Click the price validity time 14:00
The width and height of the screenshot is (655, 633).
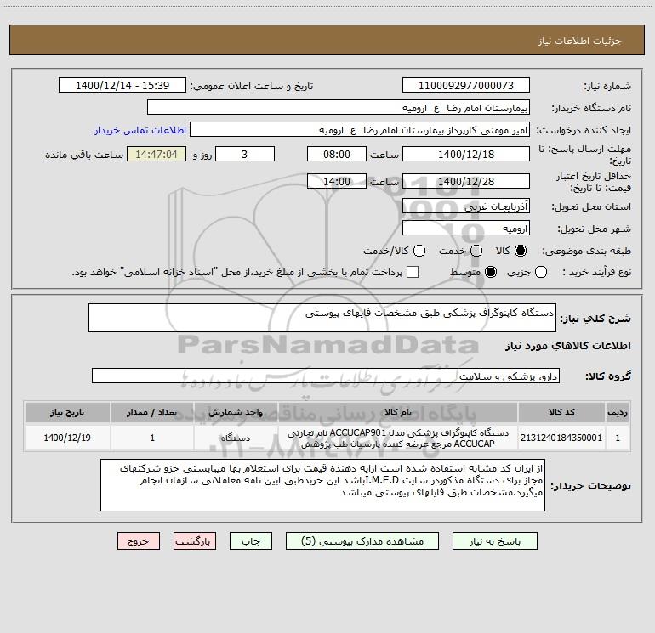click(337, 181)
